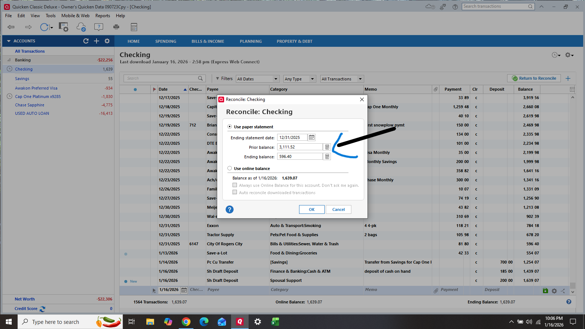Click the printer icon in toolbar
This screenshot has width=585, height=329.
116,27
